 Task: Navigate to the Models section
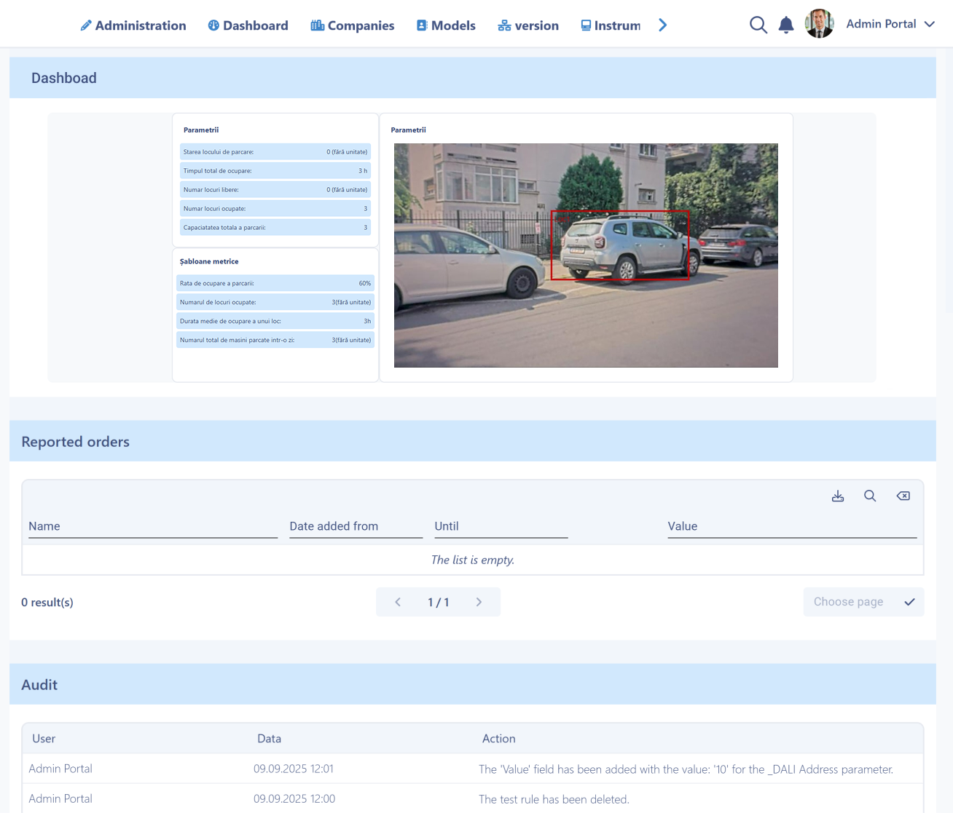coord(446,25)
